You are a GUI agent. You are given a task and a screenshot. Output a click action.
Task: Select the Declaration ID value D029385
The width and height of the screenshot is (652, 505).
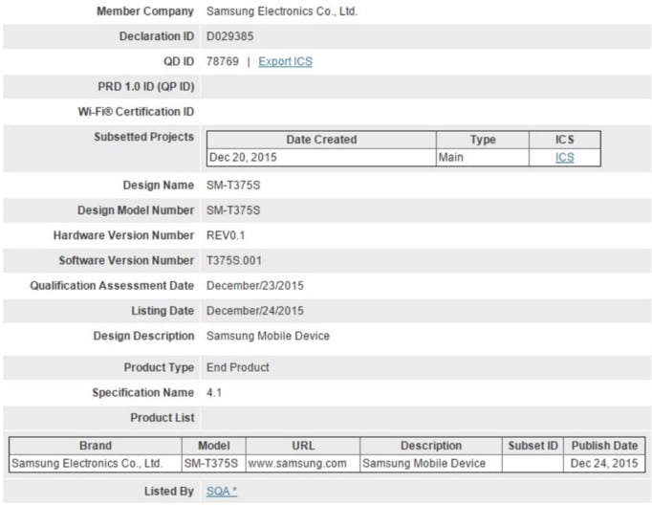230,36
